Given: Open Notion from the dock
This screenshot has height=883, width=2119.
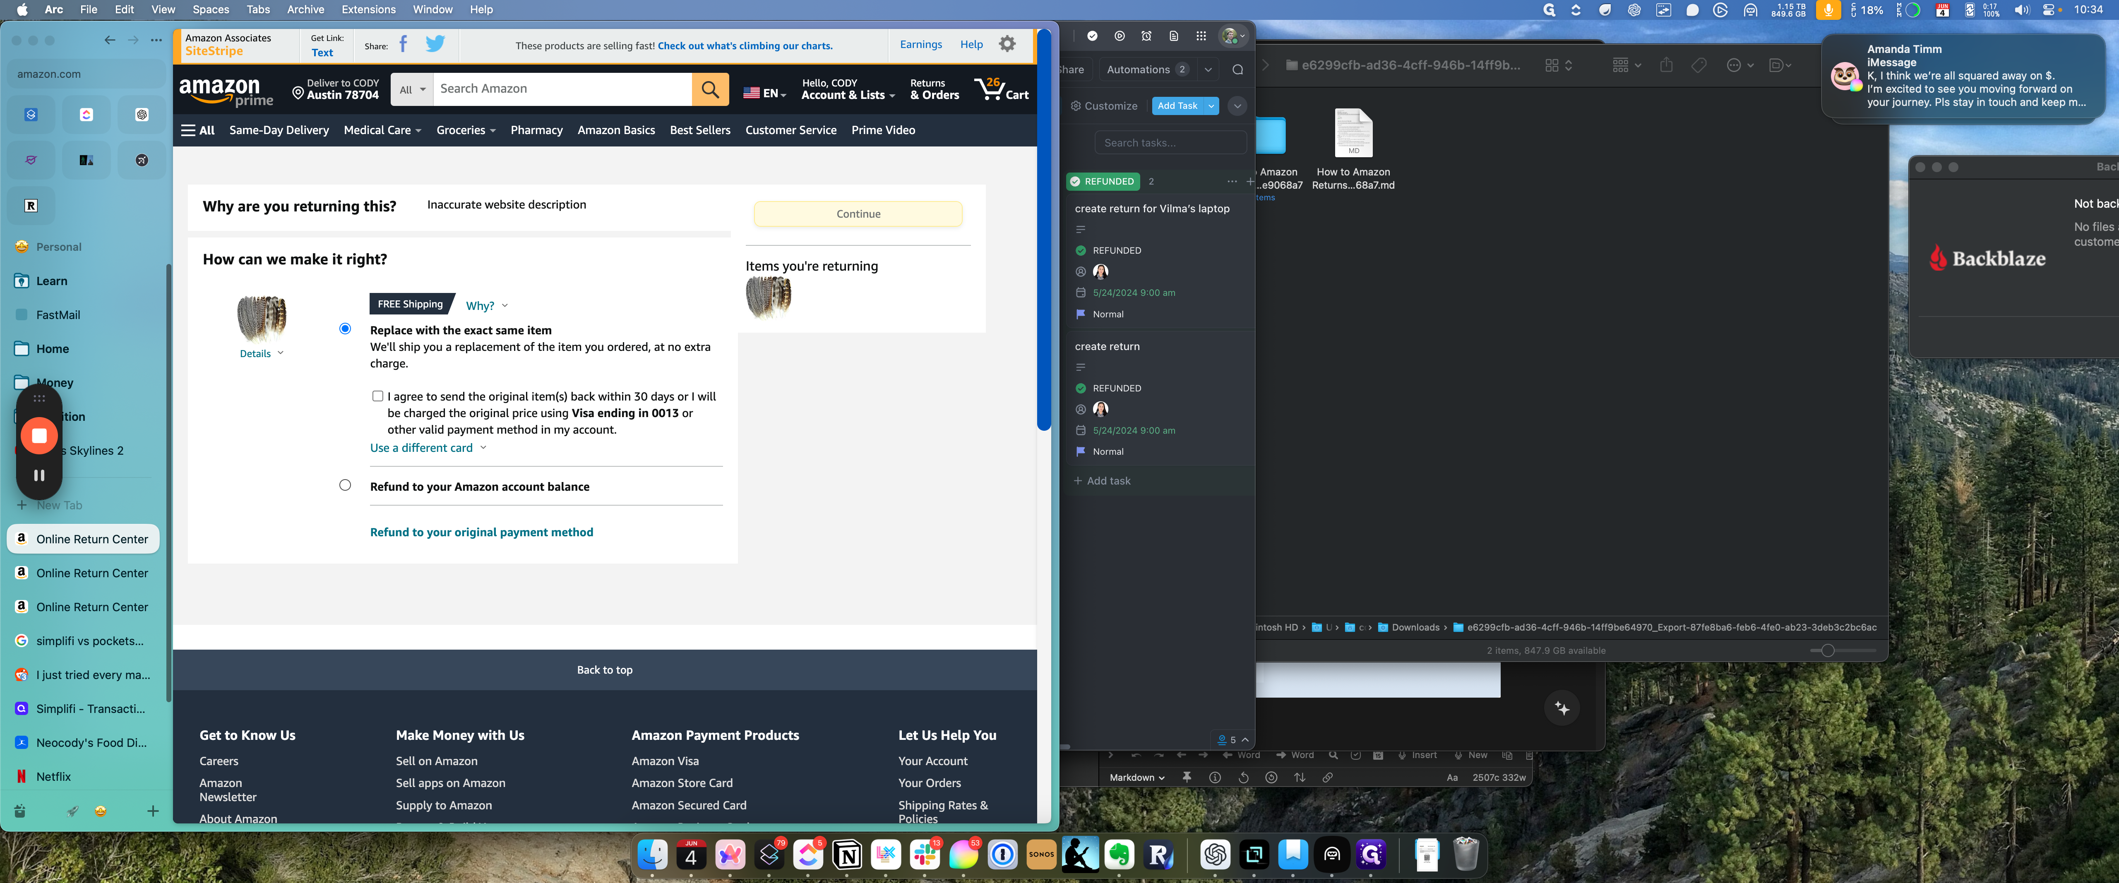Looking at the screenshot, I should pyautogui.click(x=847, y=856).
